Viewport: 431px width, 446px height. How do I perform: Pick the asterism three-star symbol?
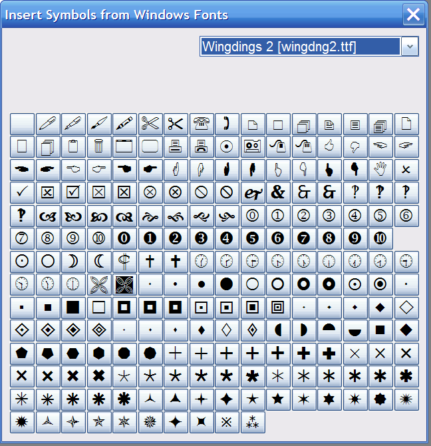[252, 422]
